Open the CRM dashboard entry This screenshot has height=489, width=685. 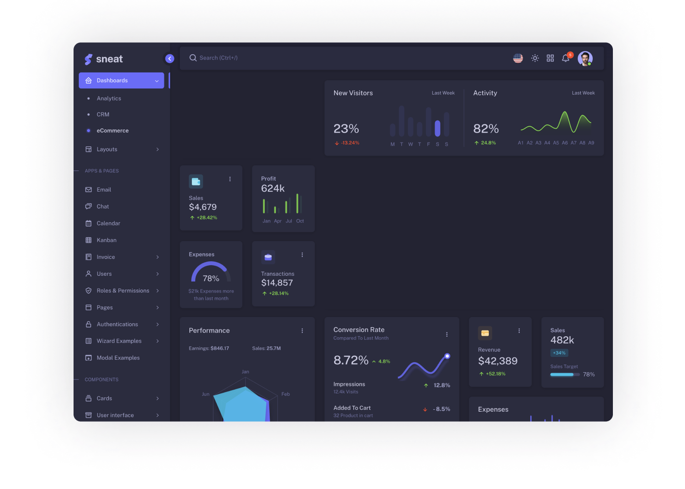(x=103, y=114)
